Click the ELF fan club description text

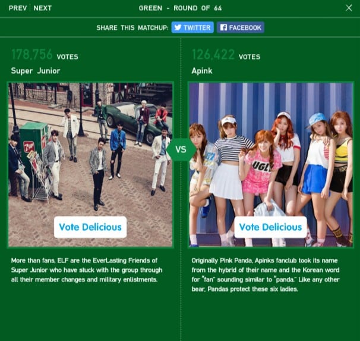[x=86, y=270]
